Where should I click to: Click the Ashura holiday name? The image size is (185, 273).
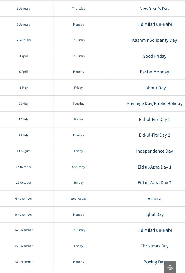pyautogui.click(x=154, y=199)
